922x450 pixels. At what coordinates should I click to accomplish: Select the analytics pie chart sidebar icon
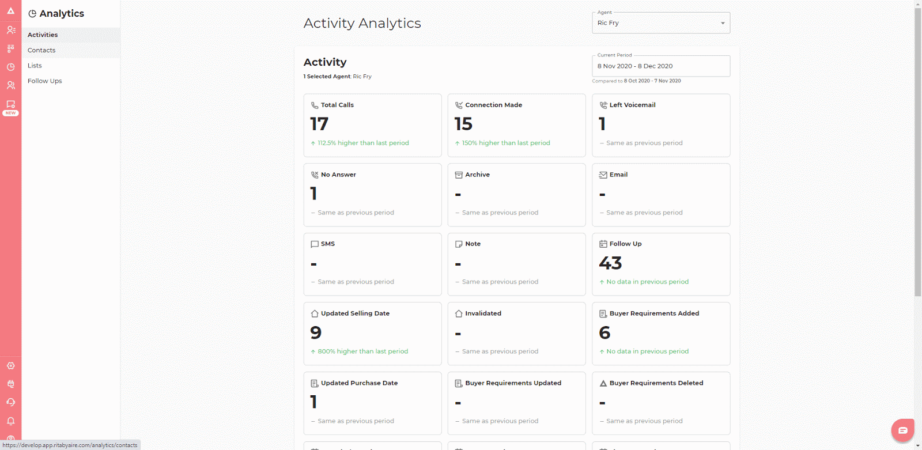pyautogui.click(x=10, y=67)
